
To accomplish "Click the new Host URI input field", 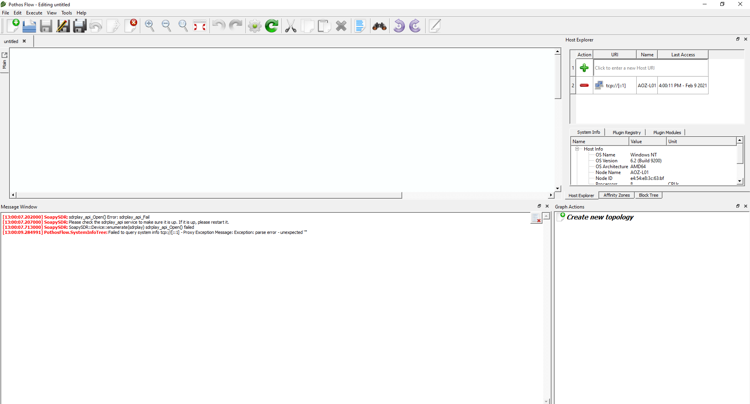I will pos(651,68).
